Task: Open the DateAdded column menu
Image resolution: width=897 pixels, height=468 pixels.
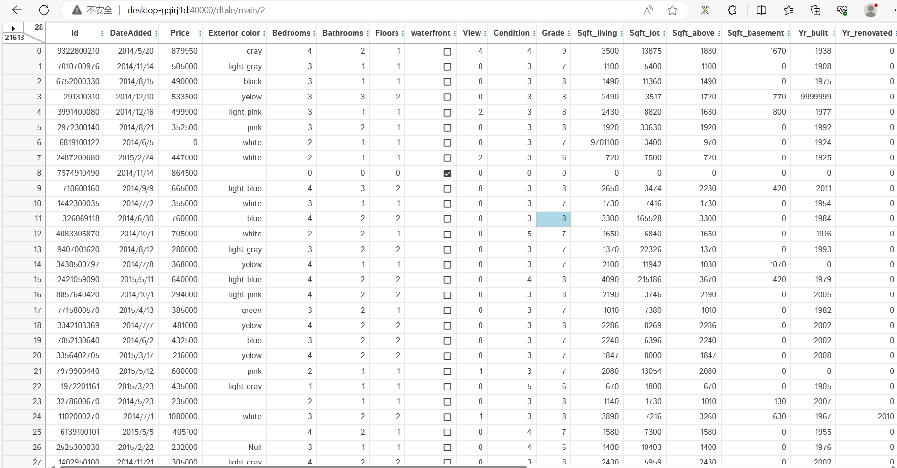Action: (156, 33)
